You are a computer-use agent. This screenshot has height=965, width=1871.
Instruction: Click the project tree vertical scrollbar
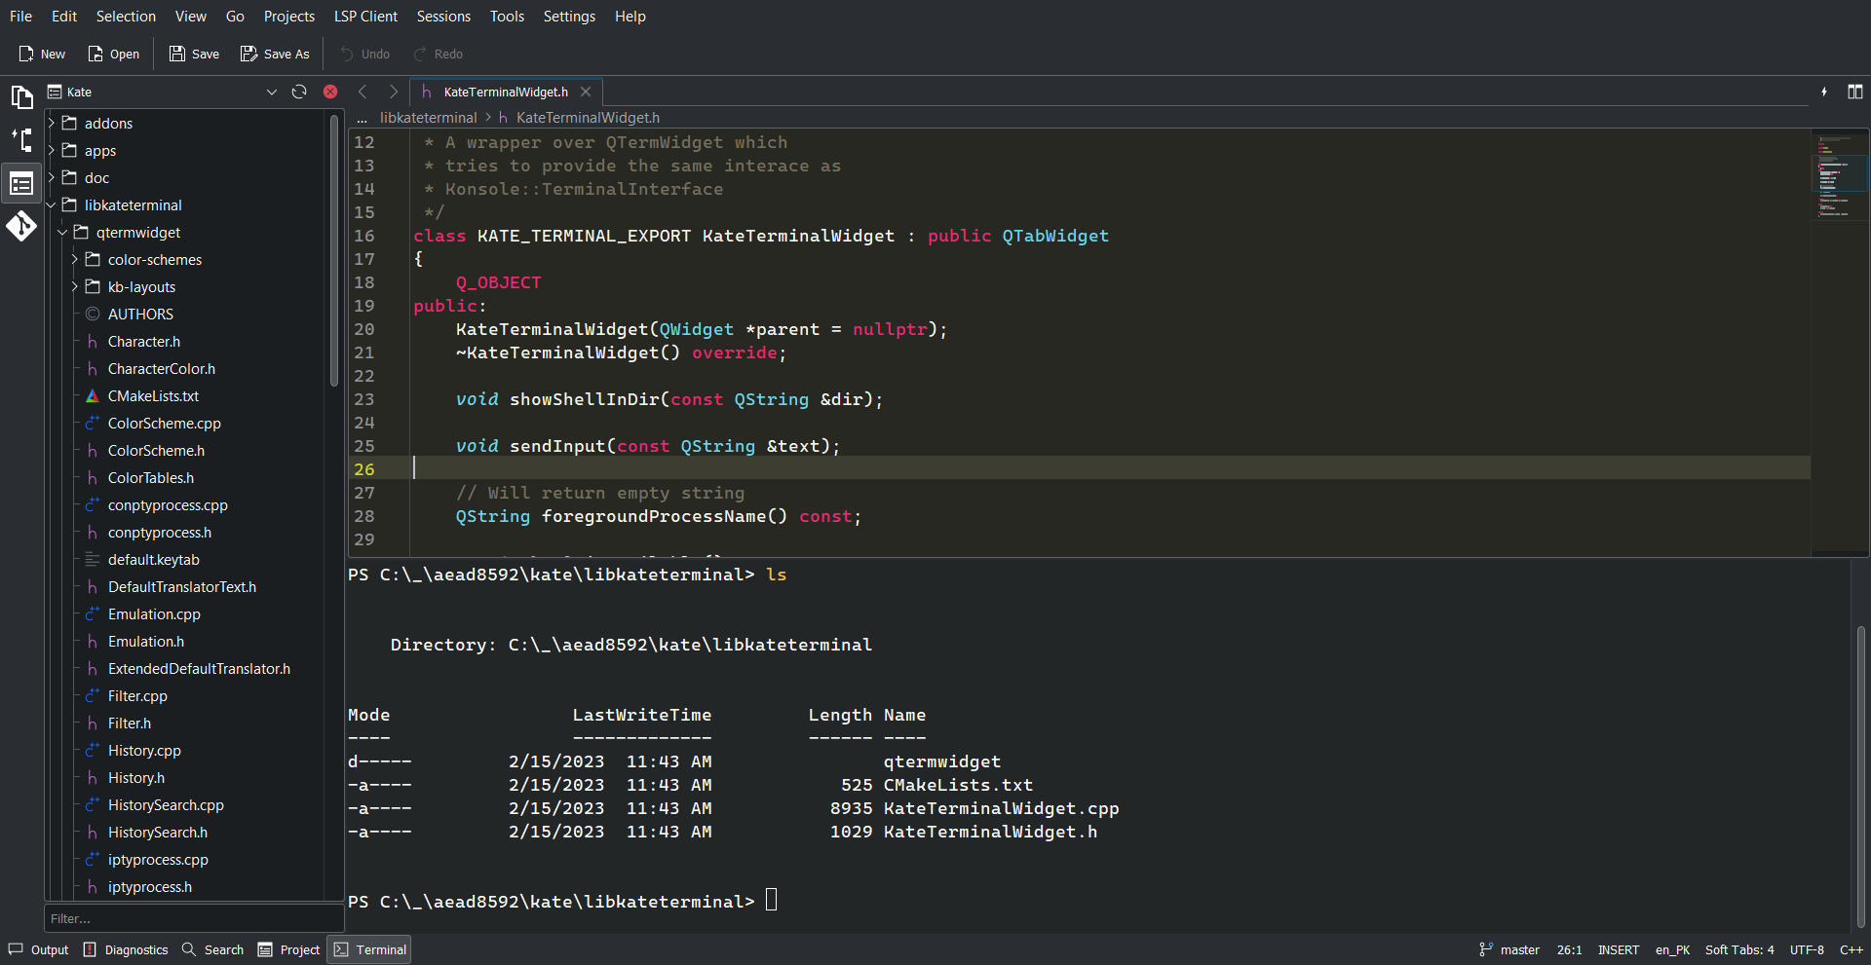click(334, 251)
